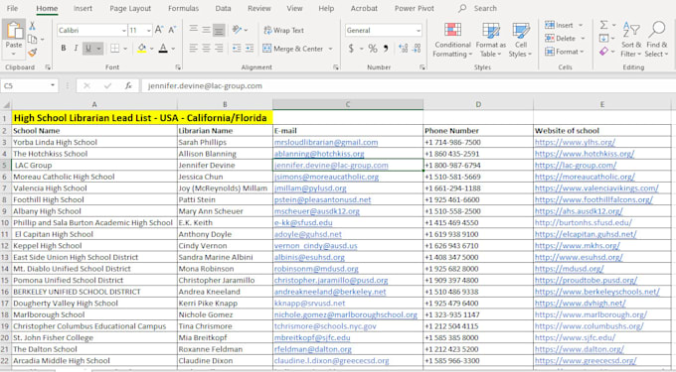
Task: Toggle Bottom Align icon
Action: [219, 30]
